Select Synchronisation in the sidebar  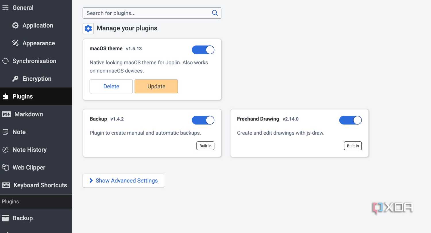[36, 61]
